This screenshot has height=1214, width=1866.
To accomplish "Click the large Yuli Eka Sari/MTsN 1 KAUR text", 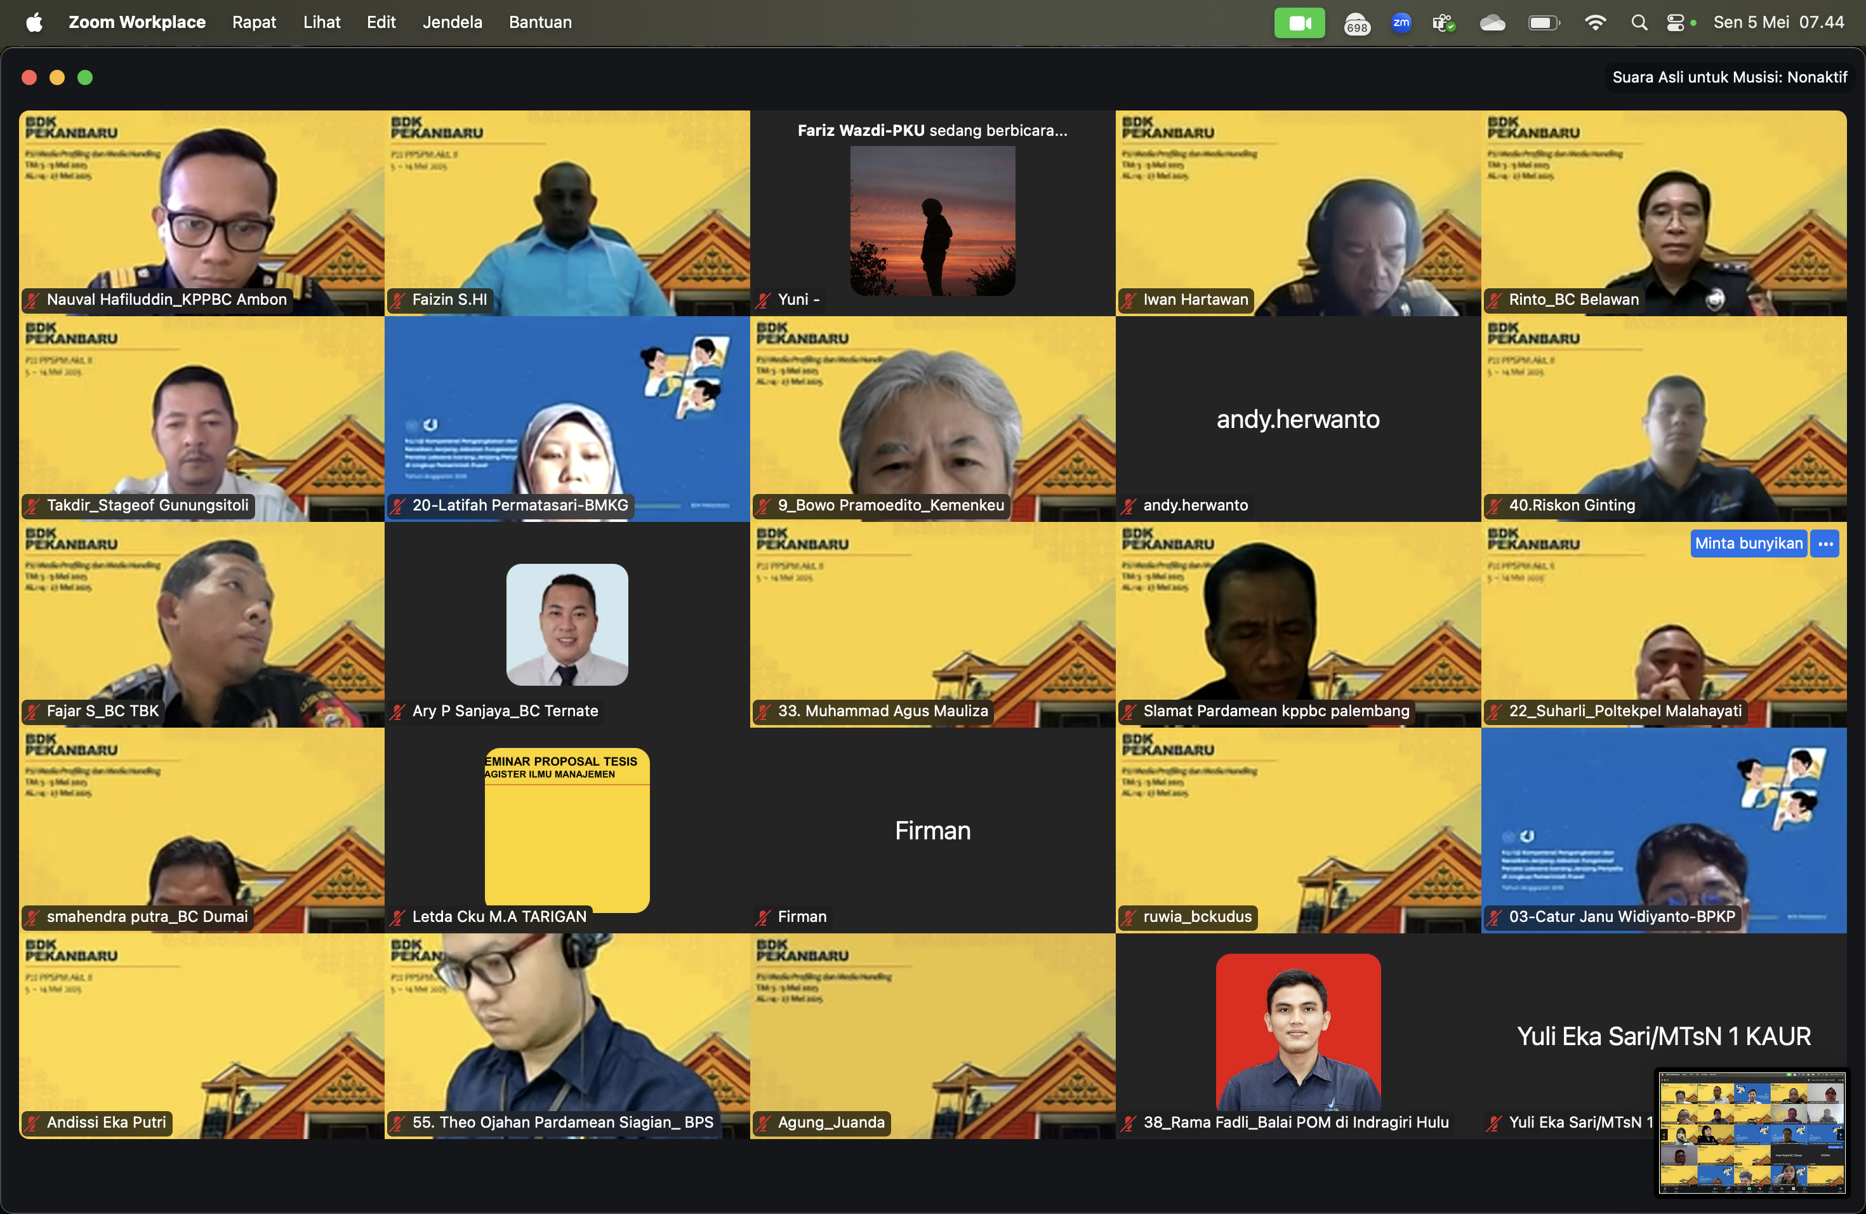I will click(1664, 1036).
